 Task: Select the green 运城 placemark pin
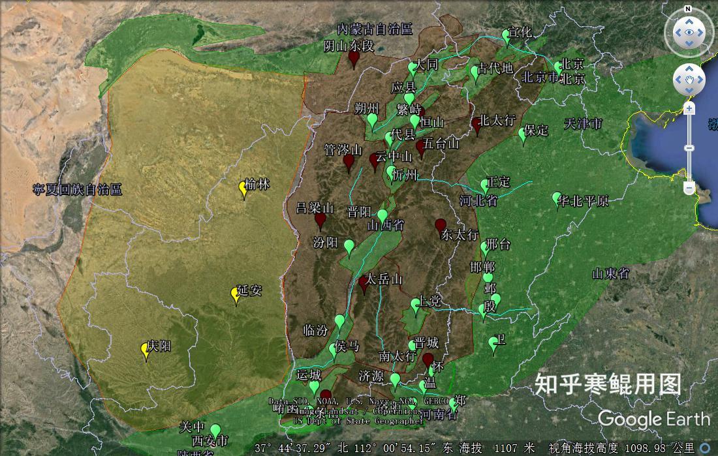(314, 388)
